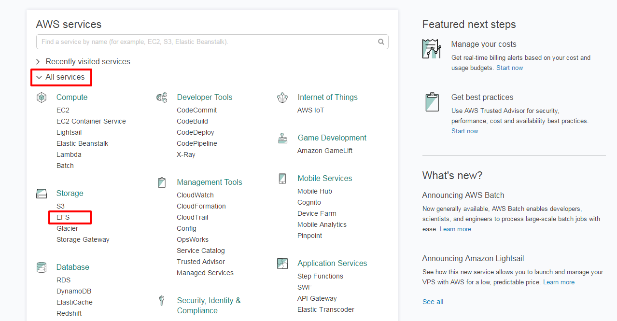This screenshot has height=321, width=617.
Task: Click Learn more for AWS Batch announcement
Action: (455, 229)
